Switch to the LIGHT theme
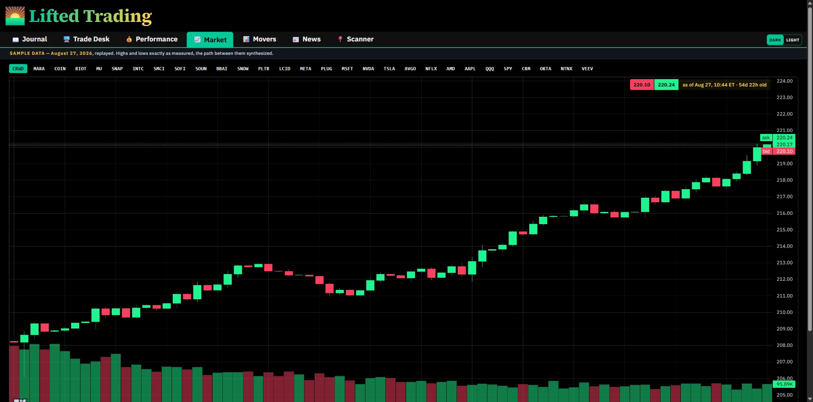This screenshot has height=402, width=813. click(x=793, y=40)
